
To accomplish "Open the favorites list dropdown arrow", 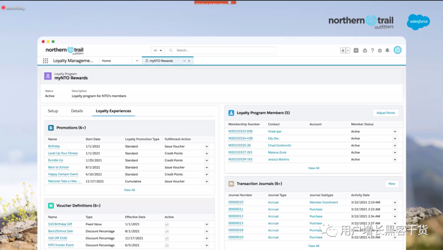I will click(348, 50).
